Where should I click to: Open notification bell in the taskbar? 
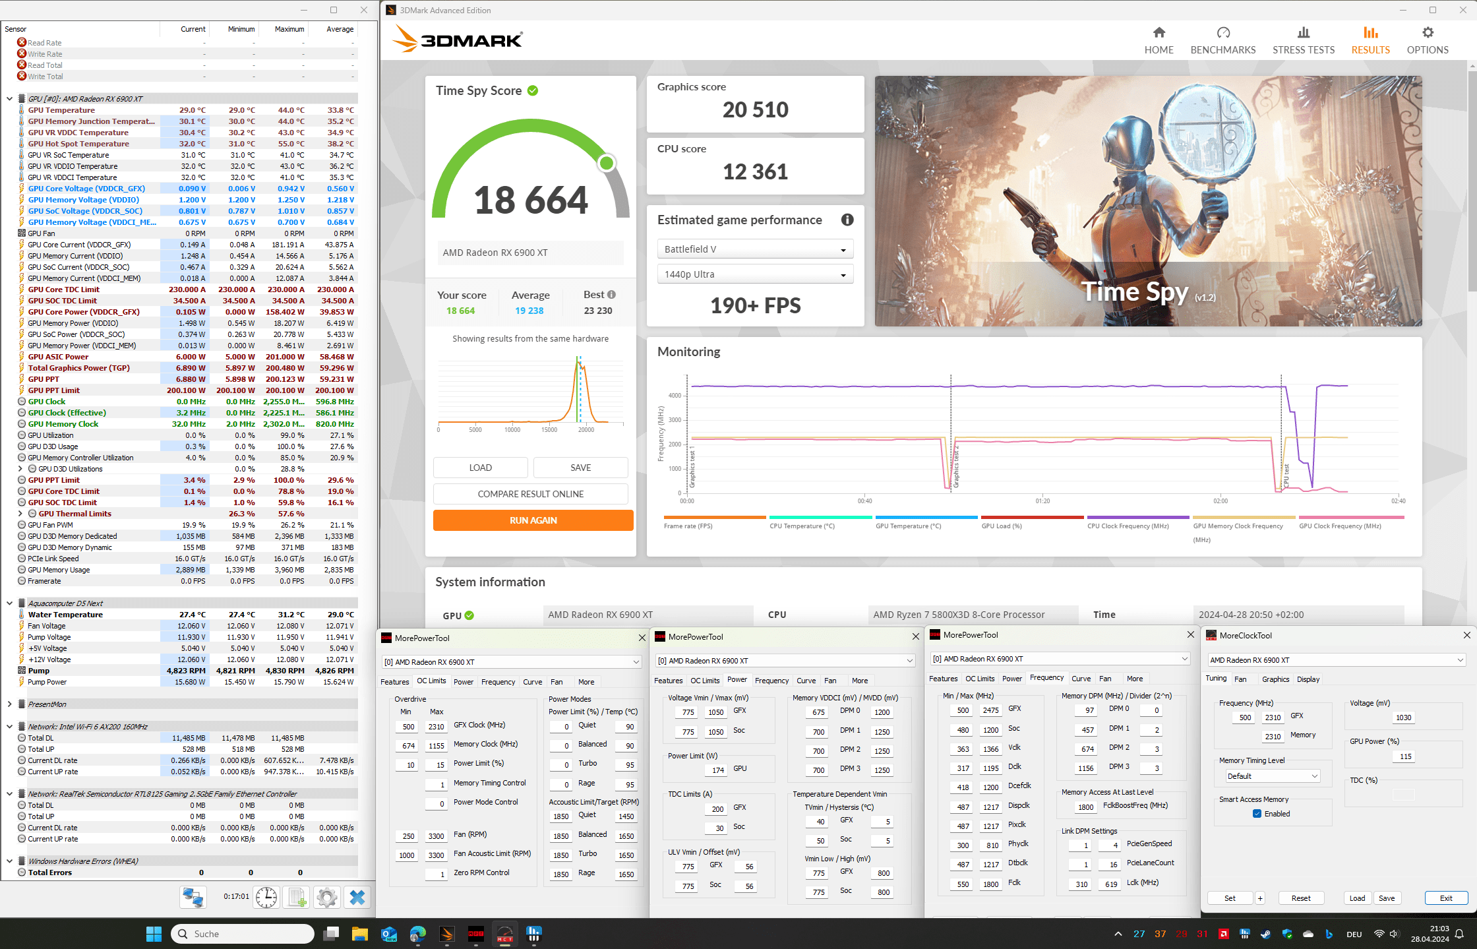[x=1460, y=934]
